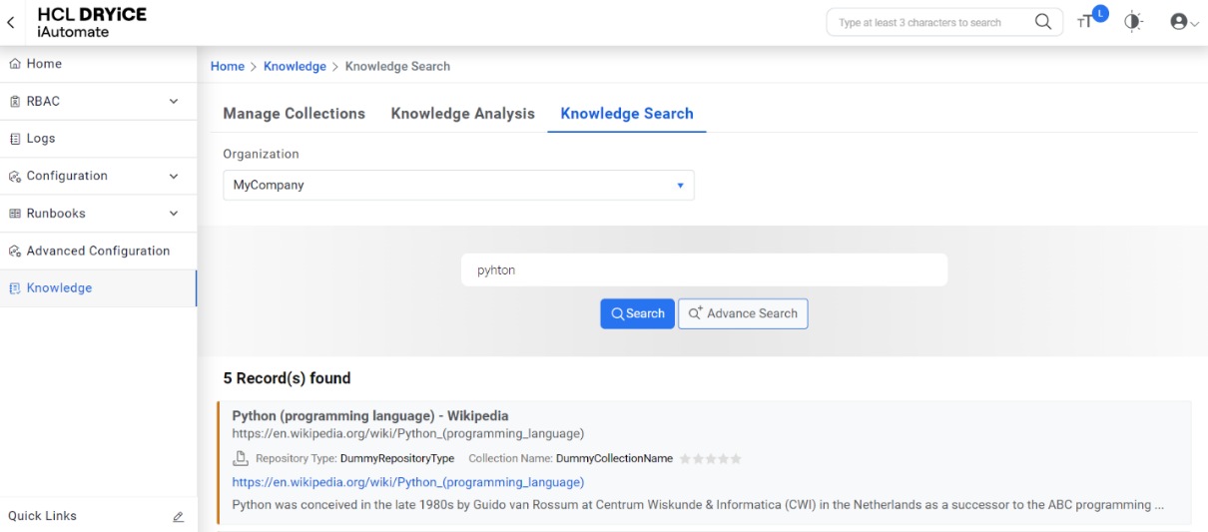Switch to the Manage Collections tab
1208x532 pixels.
pyautogui.click(x=294, y=114)
